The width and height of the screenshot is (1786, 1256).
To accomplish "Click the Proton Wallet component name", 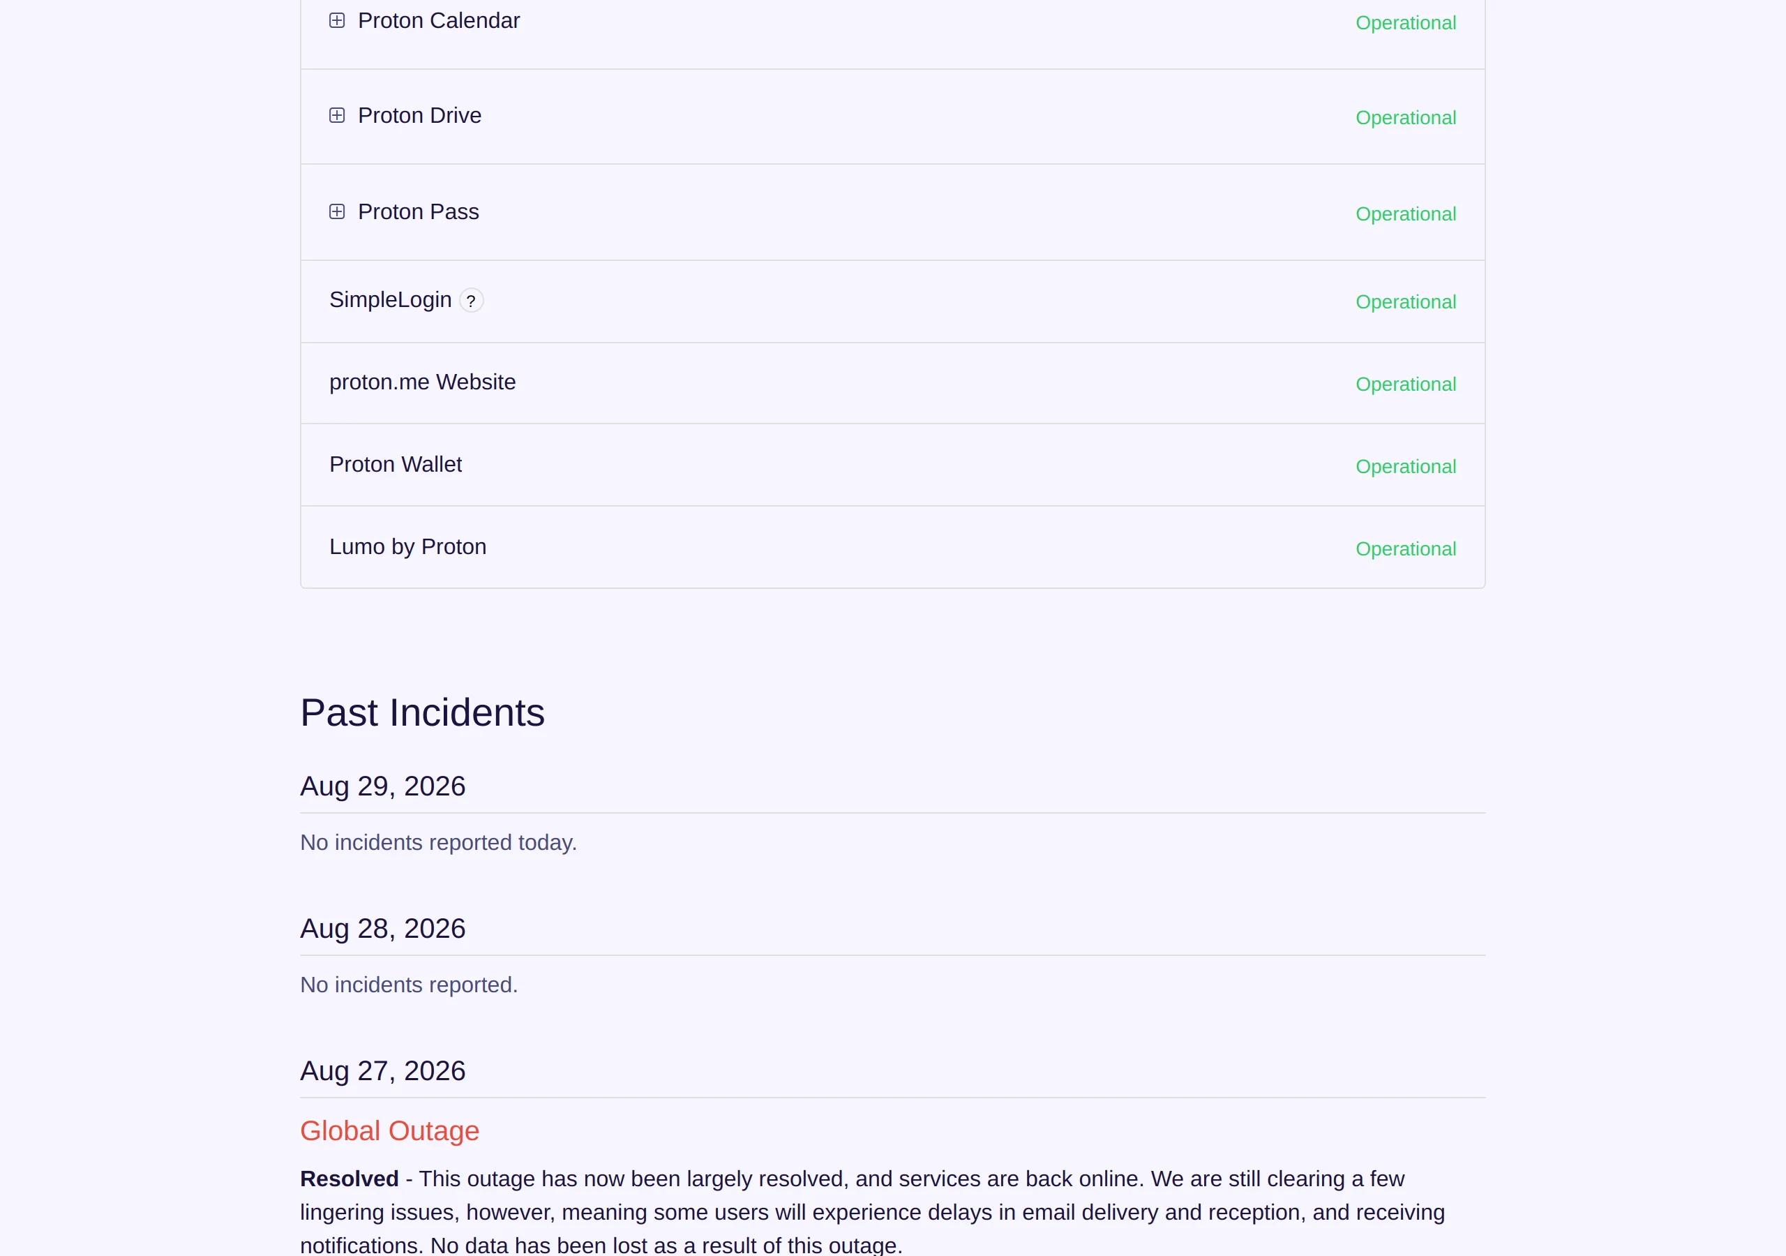I will click(395, 465).
